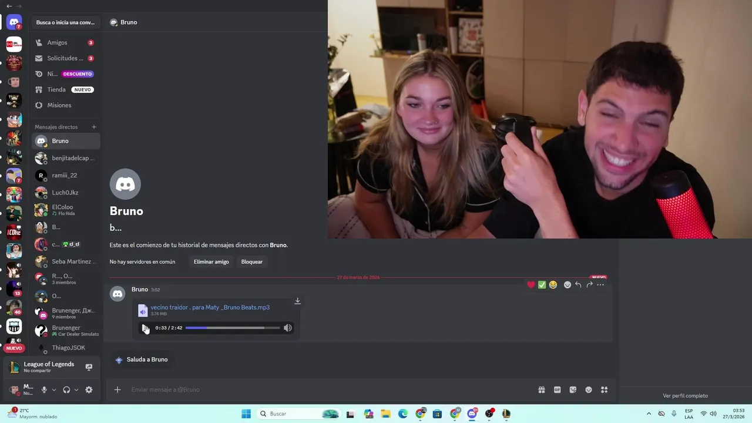Forward Bruno's message
Screen dimensions: 752x423
pyautogui.click(x=589, y=285)
